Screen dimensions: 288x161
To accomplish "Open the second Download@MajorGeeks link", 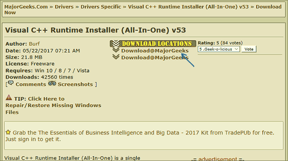I will tap(155, 58).
